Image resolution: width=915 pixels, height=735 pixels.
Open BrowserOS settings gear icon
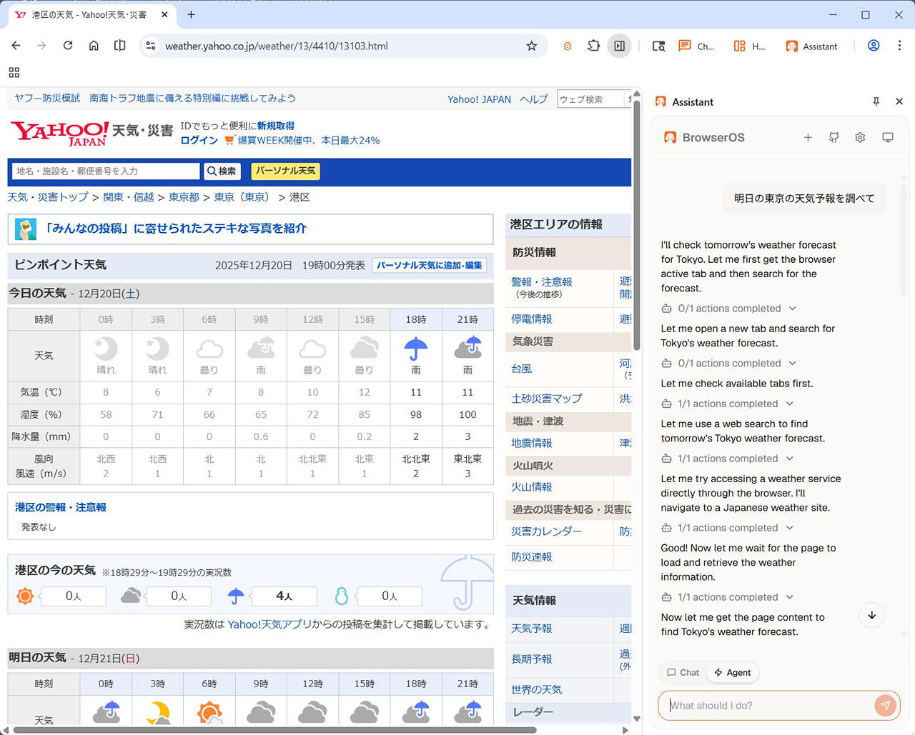[x=860, y=137]
